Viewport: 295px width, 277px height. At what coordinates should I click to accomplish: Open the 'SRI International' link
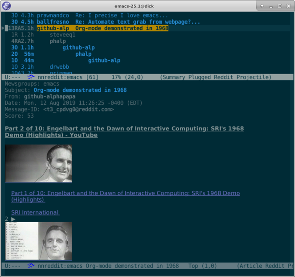36,212
